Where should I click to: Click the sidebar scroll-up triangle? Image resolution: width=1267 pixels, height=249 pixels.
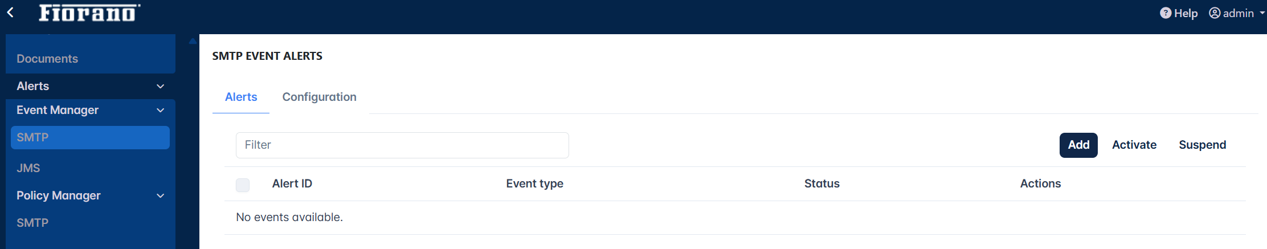click(193, 41)
